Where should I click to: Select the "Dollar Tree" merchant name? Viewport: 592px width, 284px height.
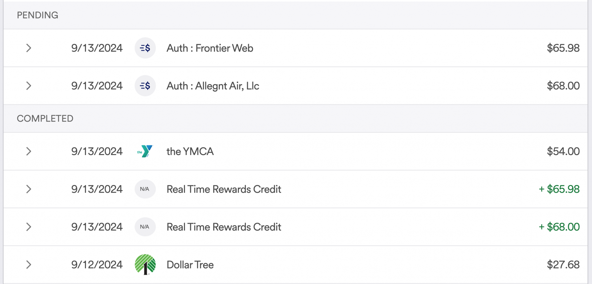[190, 265]
